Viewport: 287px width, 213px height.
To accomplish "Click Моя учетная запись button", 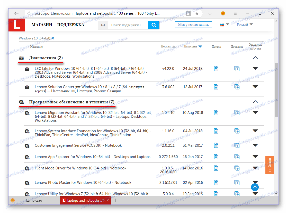I will click(193, 24).
